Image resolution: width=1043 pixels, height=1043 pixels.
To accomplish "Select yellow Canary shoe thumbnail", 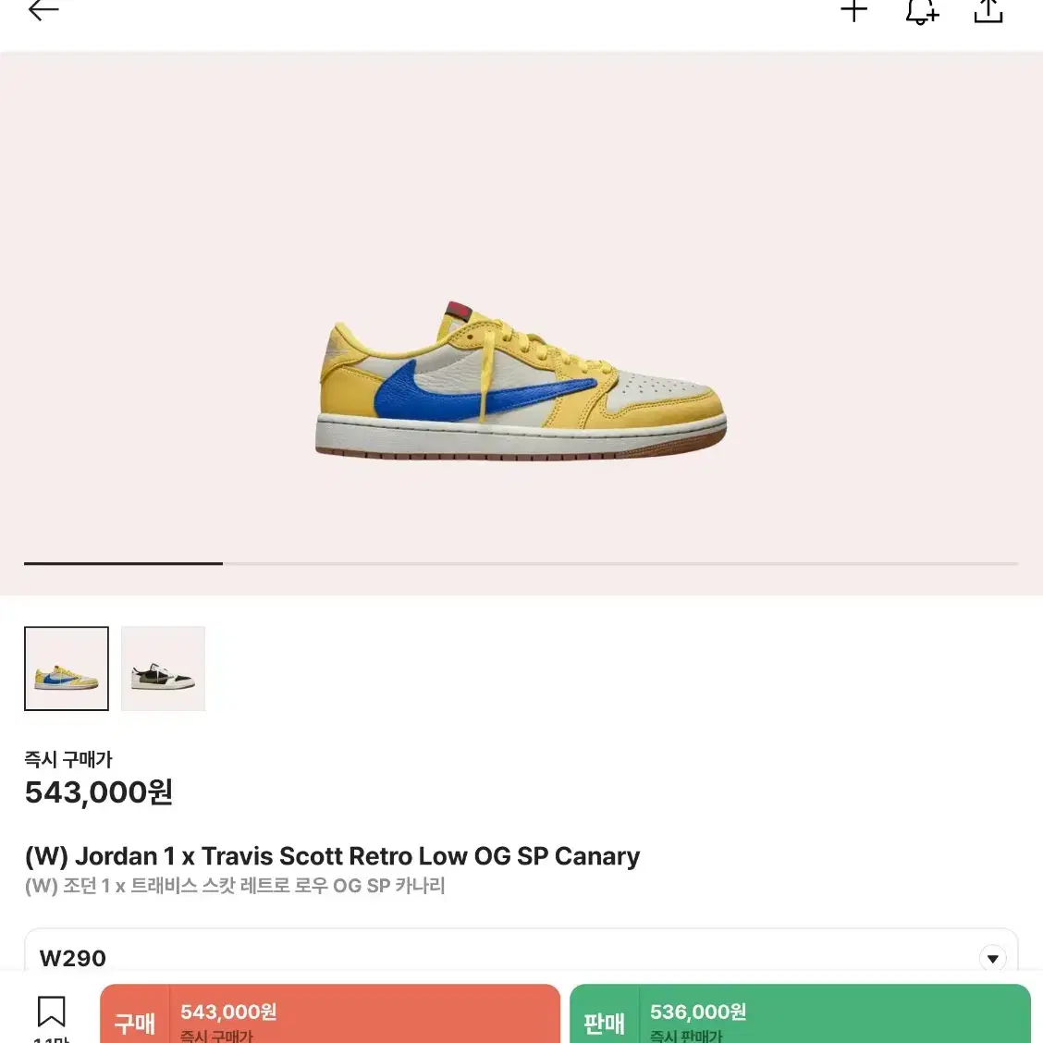I will (x=67, y=669).
